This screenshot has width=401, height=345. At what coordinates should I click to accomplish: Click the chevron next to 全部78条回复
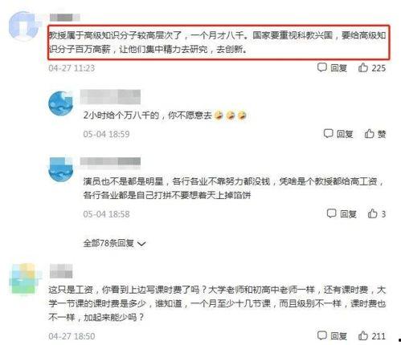[x=141, y=244]
